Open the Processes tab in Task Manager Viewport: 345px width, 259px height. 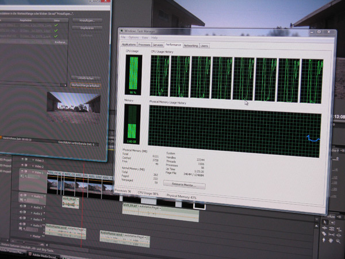144,44
